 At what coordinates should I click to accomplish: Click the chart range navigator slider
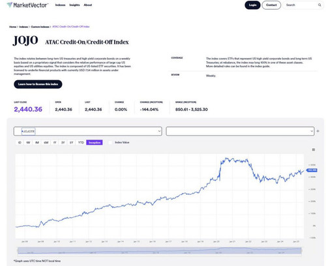160,250
